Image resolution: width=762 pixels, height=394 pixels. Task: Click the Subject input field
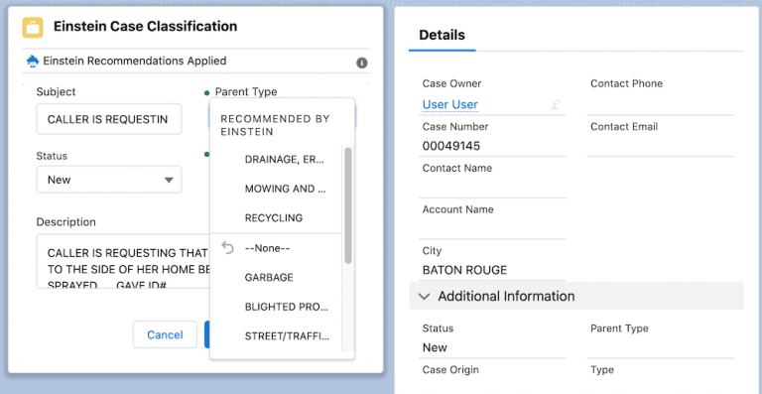pos(109,119)
